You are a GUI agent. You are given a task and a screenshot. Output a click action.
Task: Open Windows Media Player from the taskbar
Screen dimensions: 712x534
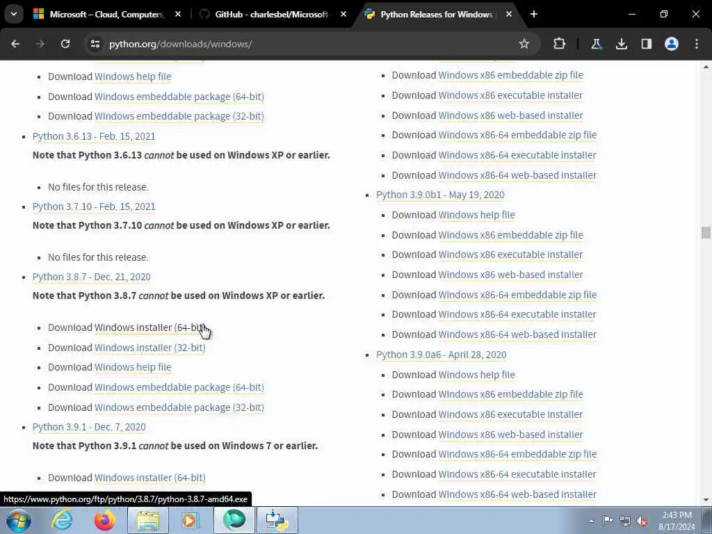(x=191, y=520)
